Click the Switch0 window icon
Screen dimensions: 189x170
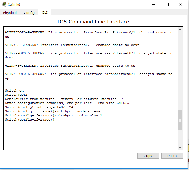click(x=4, y=4)
